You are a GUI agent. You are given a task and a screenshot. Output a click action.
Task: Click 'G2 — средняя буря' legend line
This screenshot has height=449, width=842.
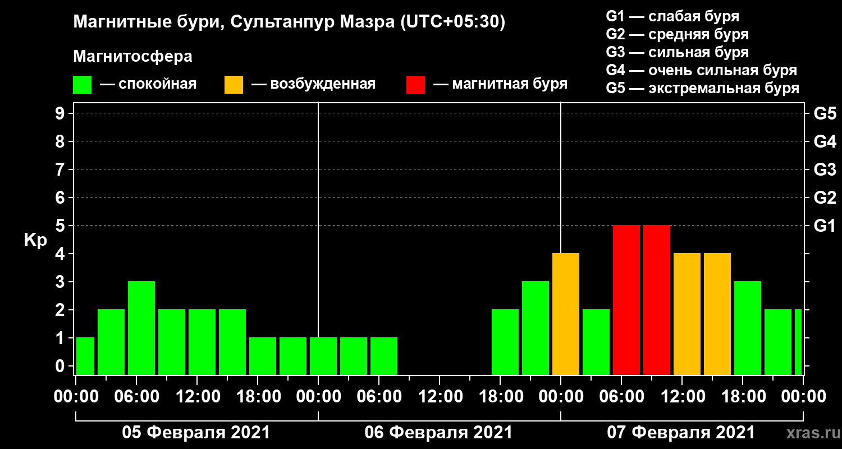[x=677, y=34]
